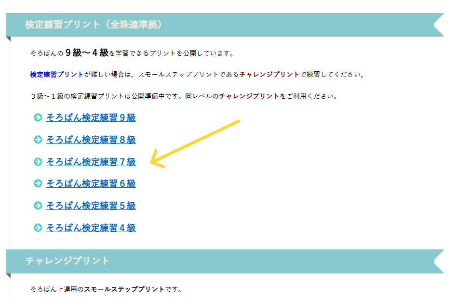Click the チャレンジプリント section heading banner

point(225,261)
